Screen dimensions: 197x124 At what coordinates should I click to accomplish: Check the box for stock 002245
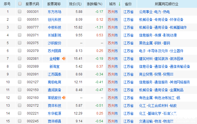pos(20,121)
